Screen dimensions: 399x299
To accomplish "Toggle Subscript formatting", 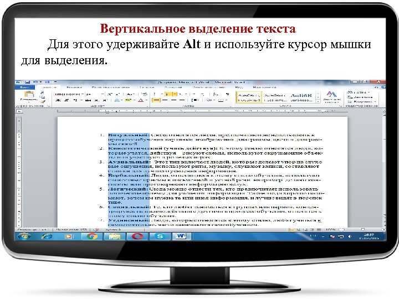I will tap(97, 100).
